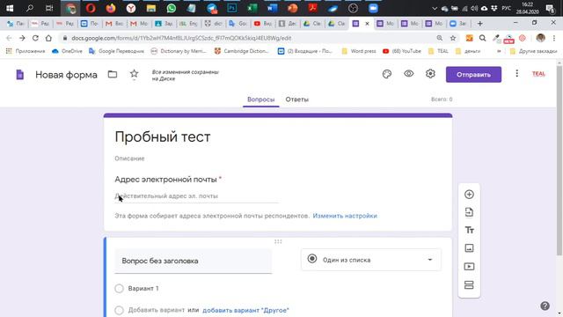Click the Описание description field
563x317 pixels.
point(129,158)
